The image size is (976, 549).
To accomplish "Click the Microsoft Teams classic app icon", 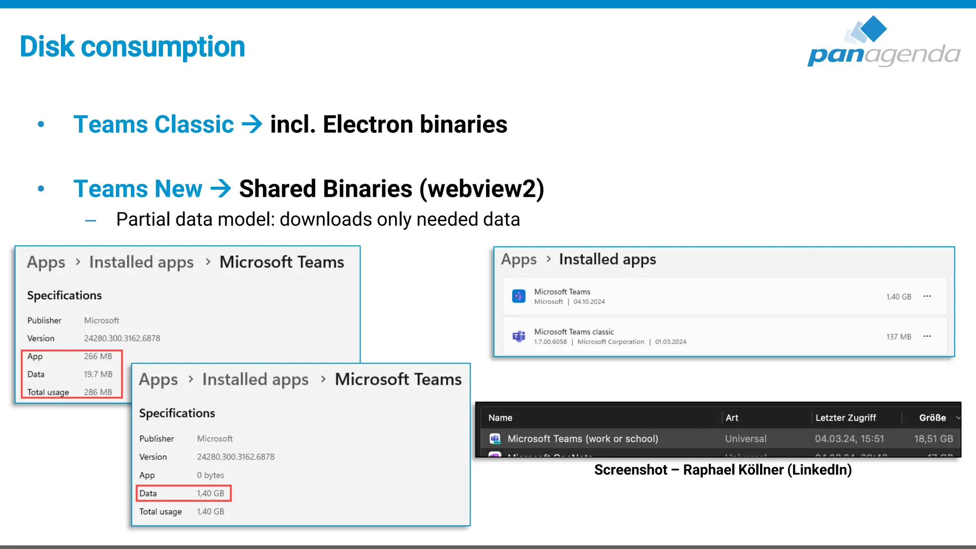I will point(518,336).
